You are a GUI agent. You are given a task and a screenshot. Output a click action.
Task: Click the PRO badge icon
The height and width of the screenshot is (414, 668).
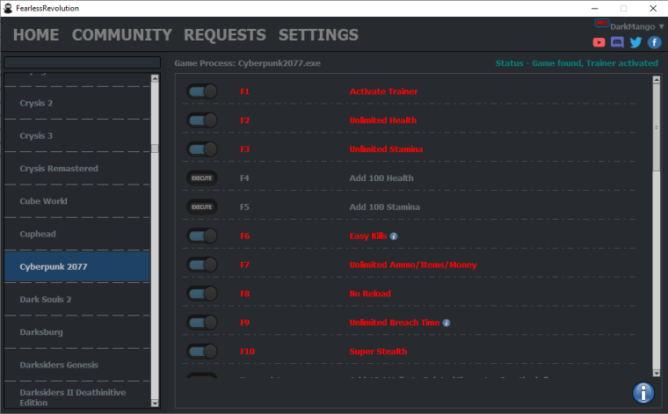601,23
